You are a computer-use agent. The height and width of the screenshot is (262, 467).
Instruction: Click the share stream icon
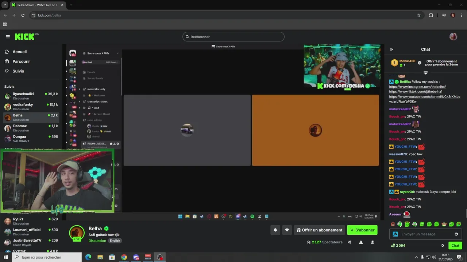[349, 242]
